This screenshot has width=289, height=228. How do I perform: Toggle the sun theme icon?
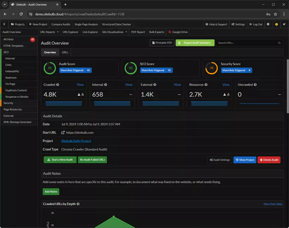coord(268,24)
